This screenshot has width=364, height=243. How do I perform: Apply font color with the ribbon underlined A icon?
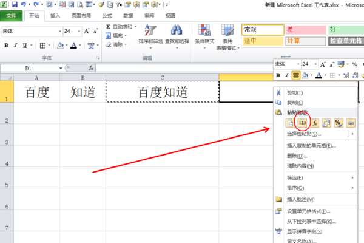pos(73,46)
